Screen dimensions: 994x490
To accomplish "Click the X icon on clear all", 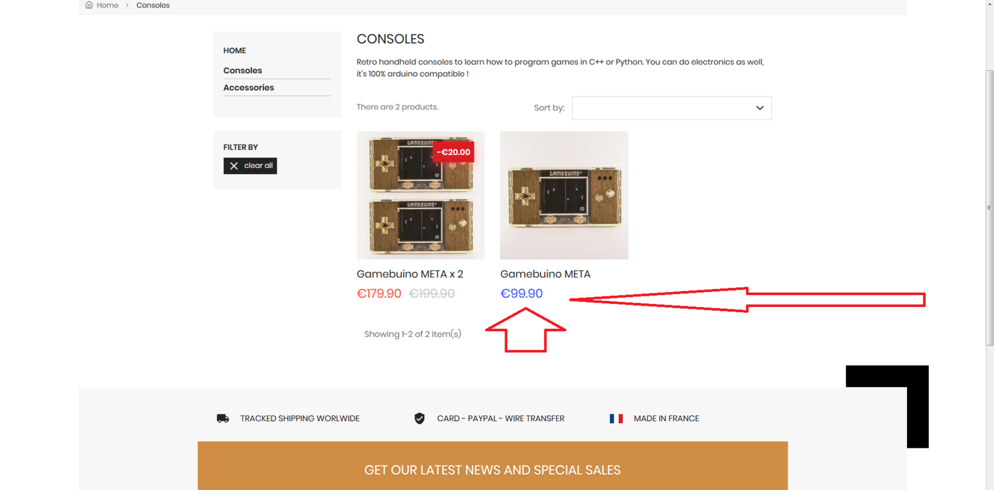I will (234, 166).
